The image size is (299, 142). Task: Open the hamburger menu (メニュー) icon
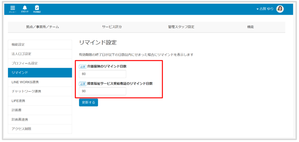[x=13, y=9]
